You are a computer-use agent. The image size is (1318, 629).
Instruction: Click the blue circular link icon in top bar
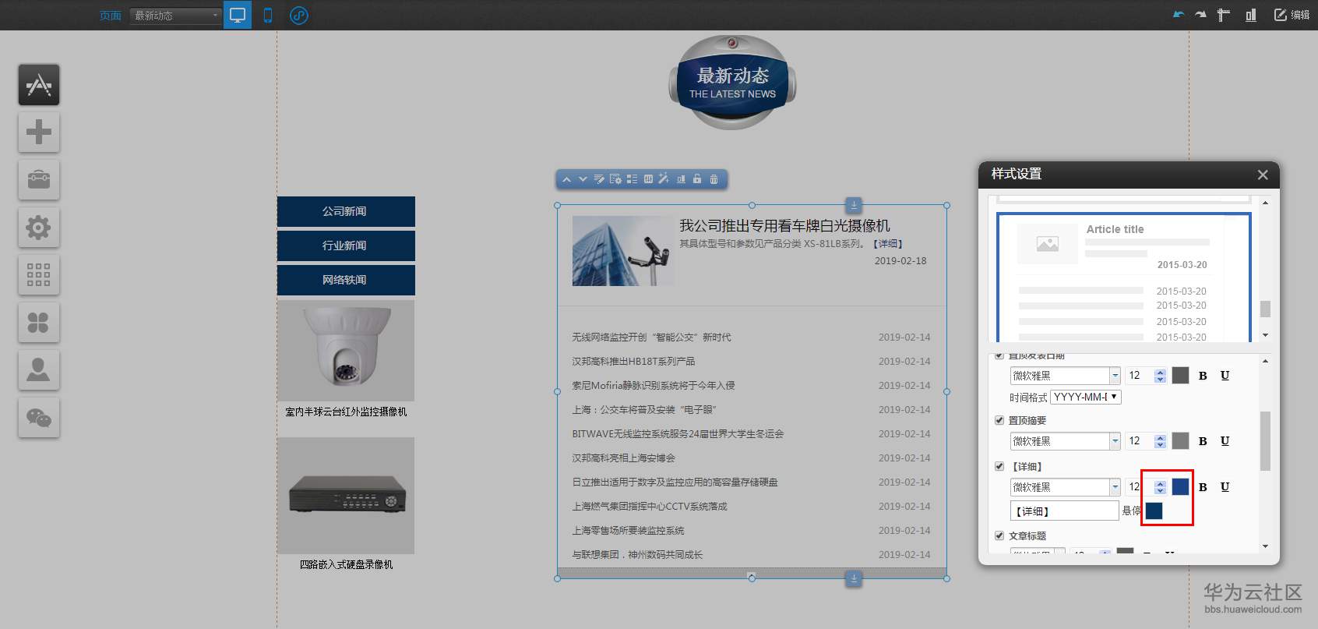(x=299, y=15)
